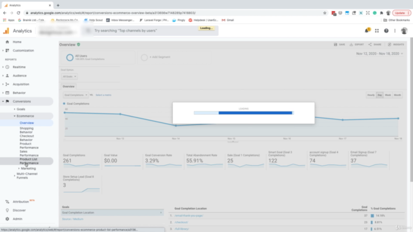413x232 pixels.
Task: Select the All Users segment circle
Action: click(x=70, y=57)
